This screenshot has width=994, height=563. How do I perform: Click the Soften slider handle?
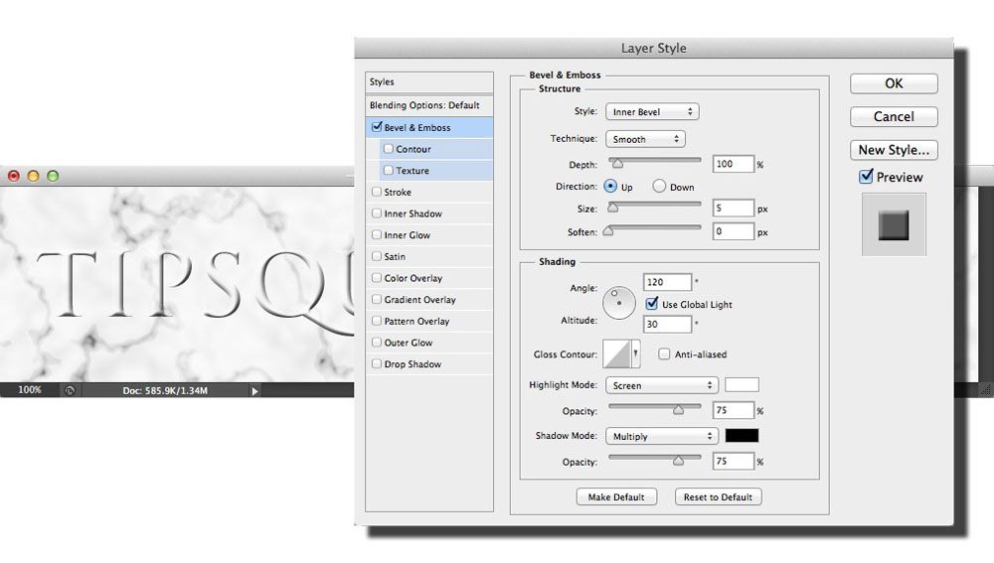608,230
